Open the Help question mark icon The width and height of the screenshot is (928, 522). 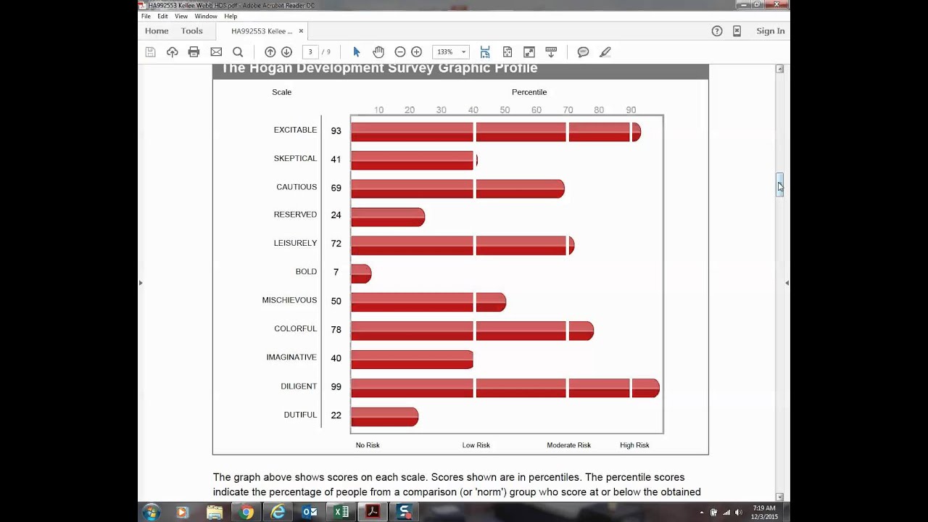coord(717,30)
